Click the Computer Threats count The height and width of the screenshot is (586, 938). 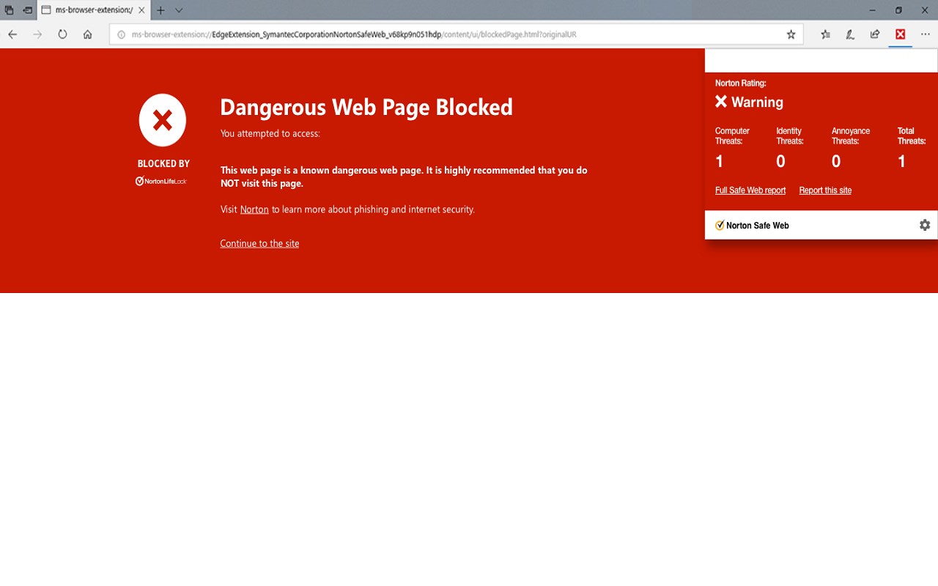pos(720,161)
